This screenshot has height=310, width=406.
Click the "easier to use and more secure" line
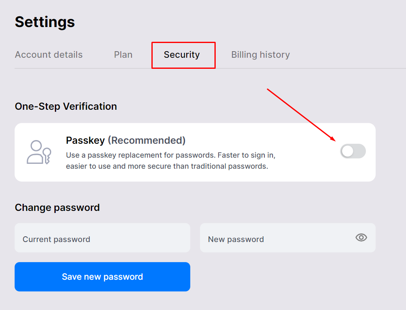pyautogui.click(x=167, y=166)
